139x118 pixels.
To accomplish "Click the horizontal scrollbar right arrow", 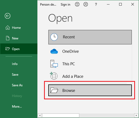I will pos(136,116).
